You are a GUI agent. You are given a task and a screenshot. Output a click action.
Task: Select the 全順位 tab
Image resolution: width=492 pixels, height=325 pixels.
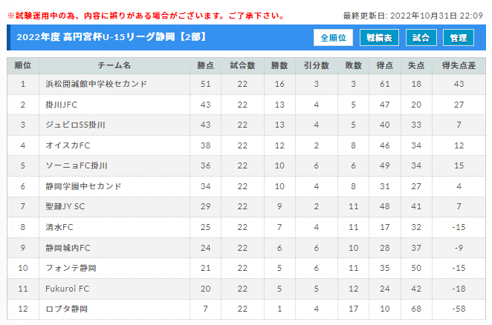[x=334, y=37]
